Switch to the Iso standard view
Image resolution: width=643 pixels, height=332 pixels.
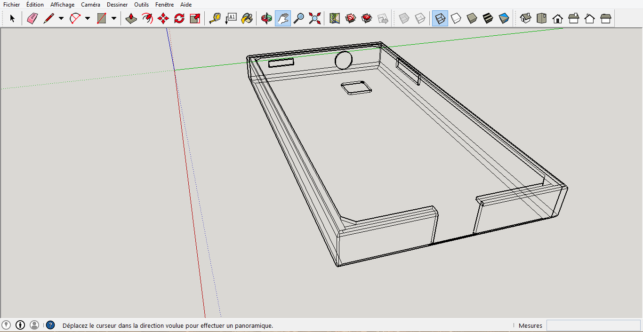click(x=526, y=19)
